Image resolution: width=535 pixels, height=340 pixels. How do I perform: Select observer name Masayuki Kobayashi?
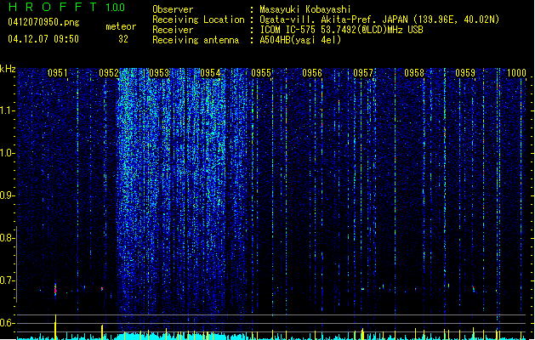[x=305, y=9]
